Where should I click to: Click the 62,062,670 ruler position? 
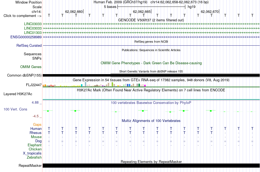[x=210, y=11]
